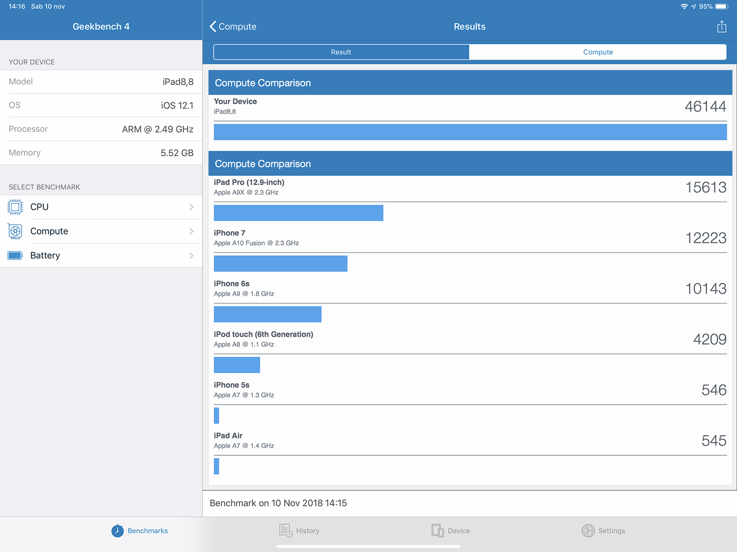Tap the iPad Air score 545
The height and width of the screenshot is (552, 737).
714,441
